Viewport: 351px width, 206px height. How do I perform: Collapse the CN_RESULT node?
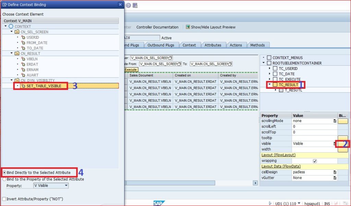pyautogui.click(x=12, y=53)
